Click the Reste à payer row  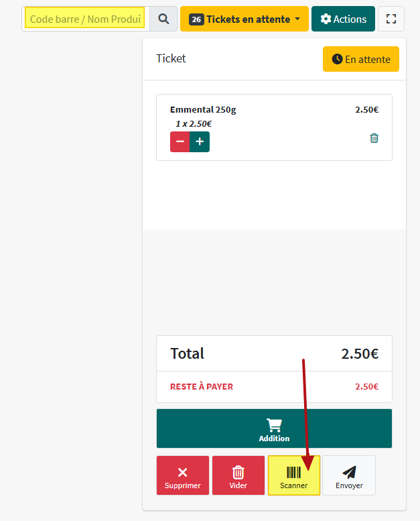pos(274,386)
